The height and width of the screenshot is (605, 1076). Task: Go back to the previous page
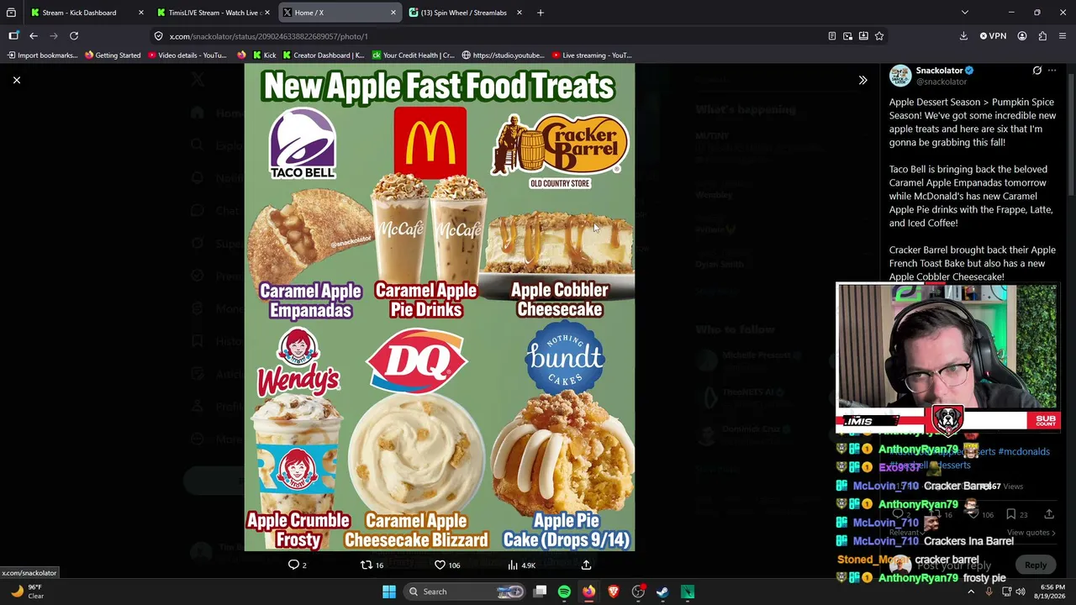(x=34, y=36)
